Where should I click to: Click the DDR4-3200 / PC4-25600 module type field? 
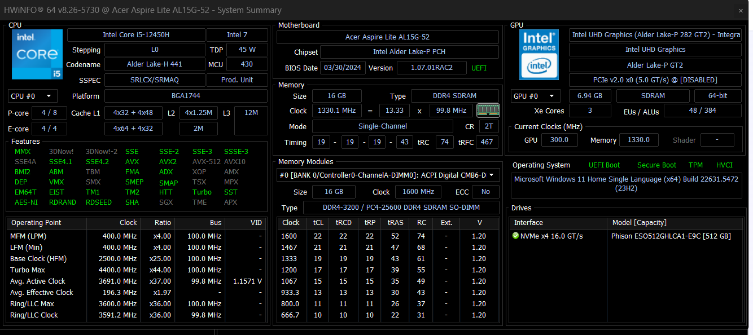401,208
